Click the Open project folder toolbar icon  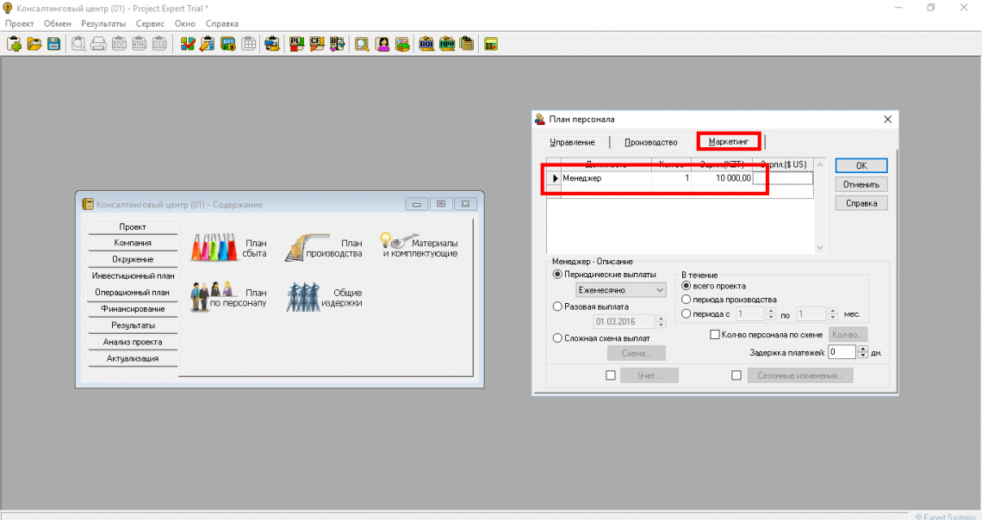click(x=34, y=44)
